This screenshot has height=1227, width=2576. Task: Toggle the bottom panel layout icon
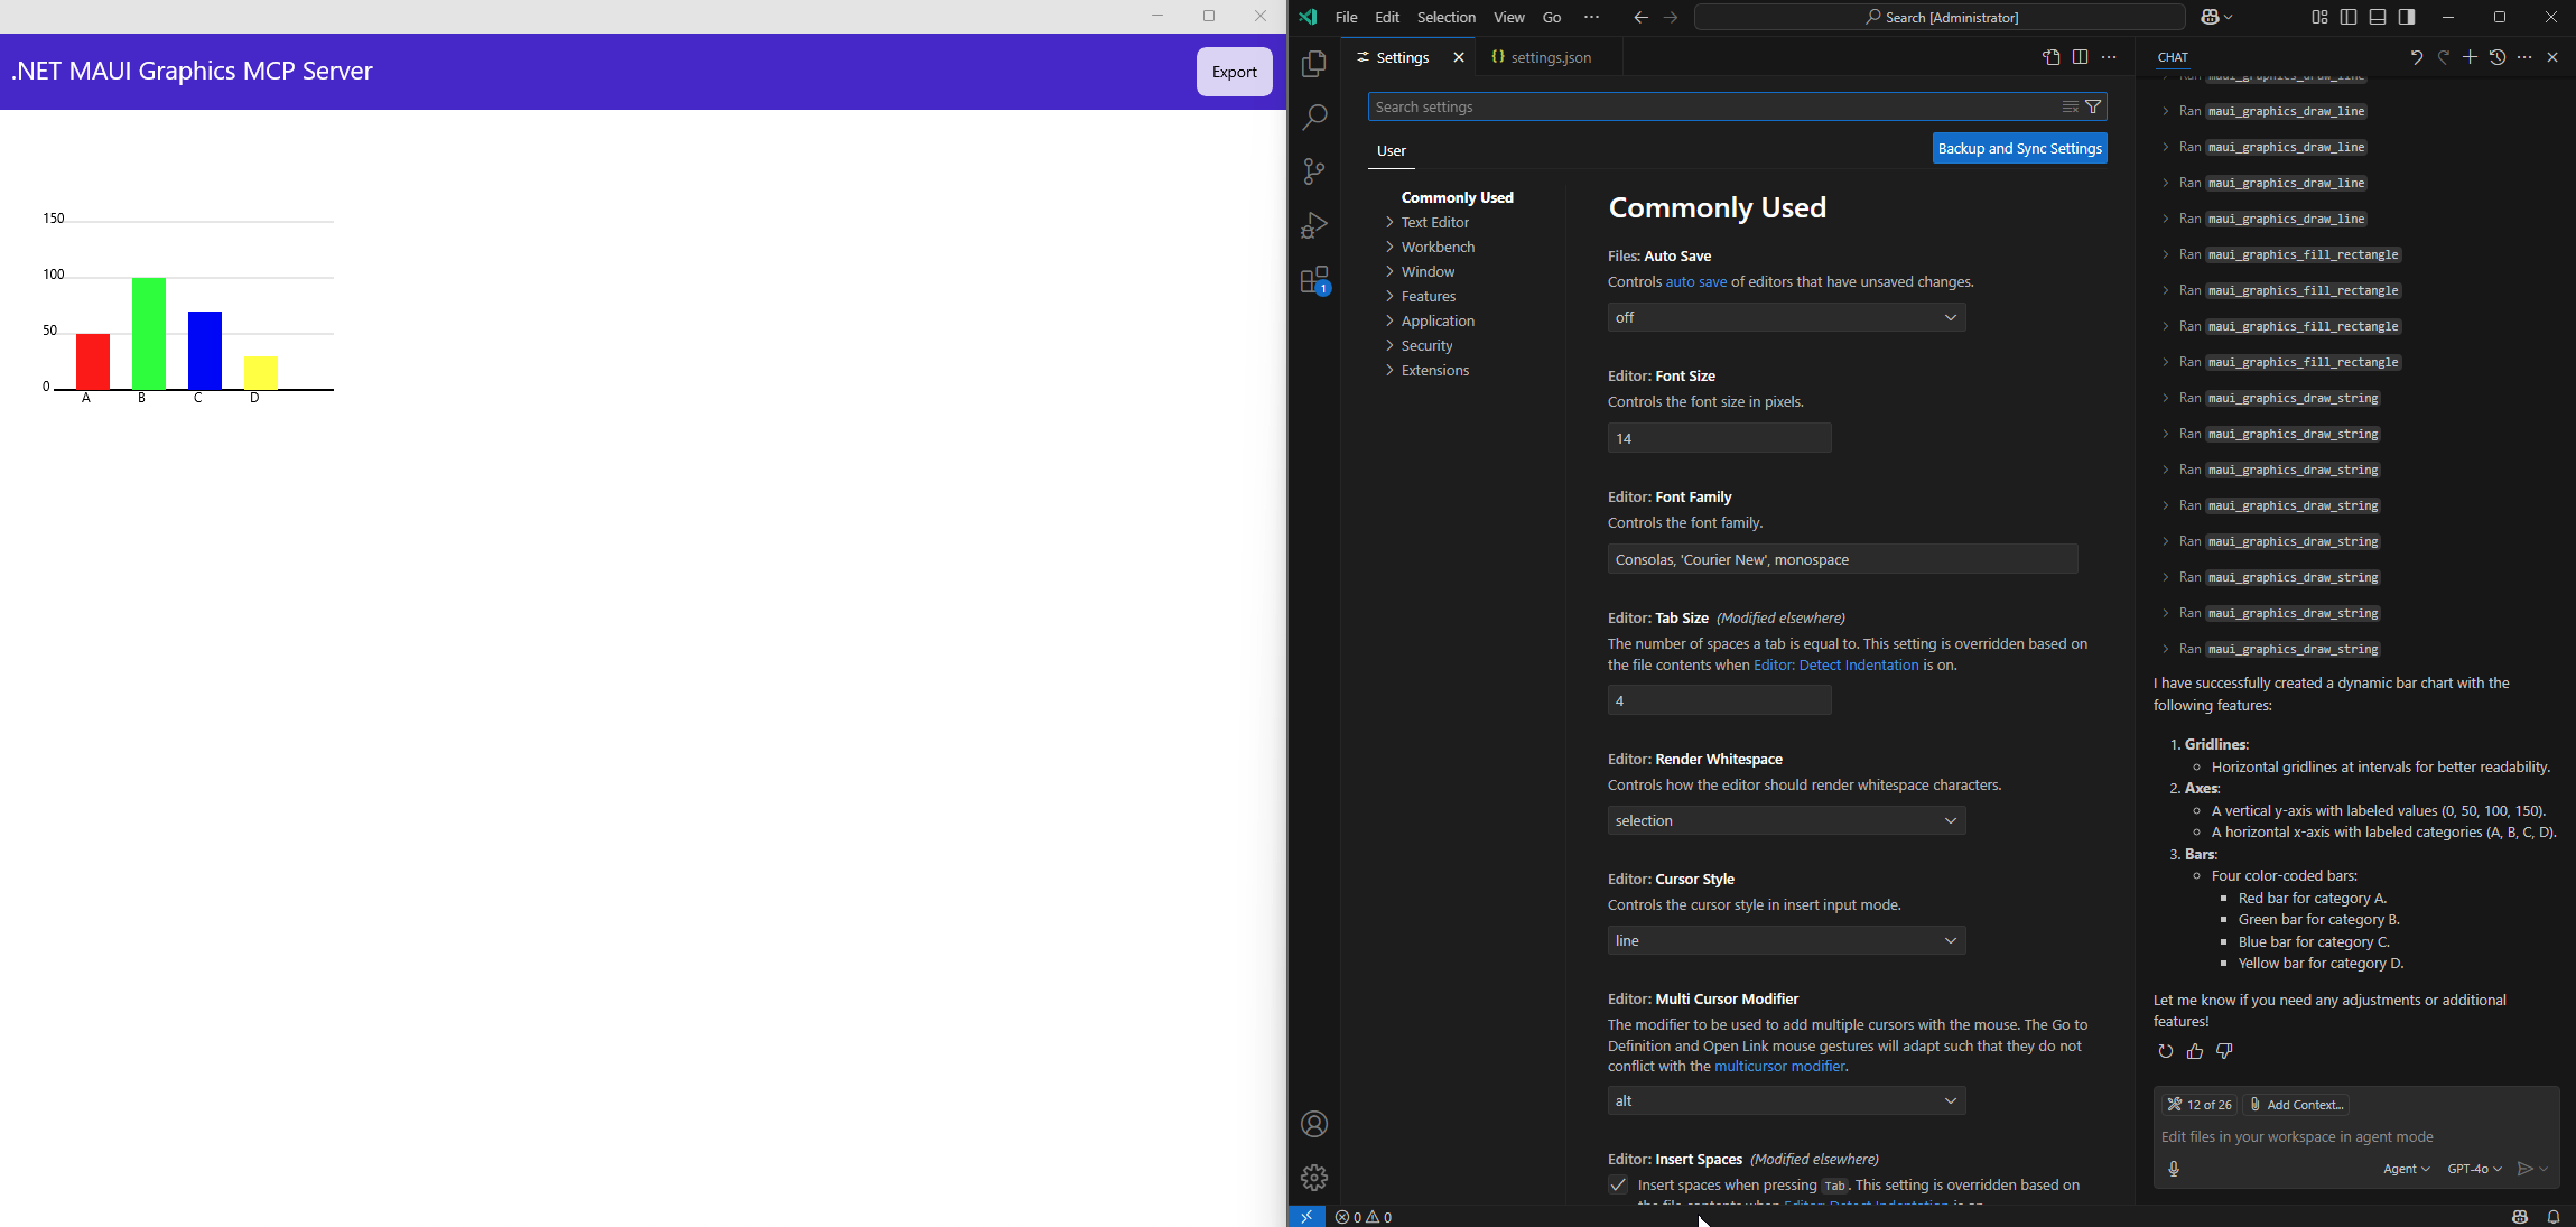[2378, 17]
